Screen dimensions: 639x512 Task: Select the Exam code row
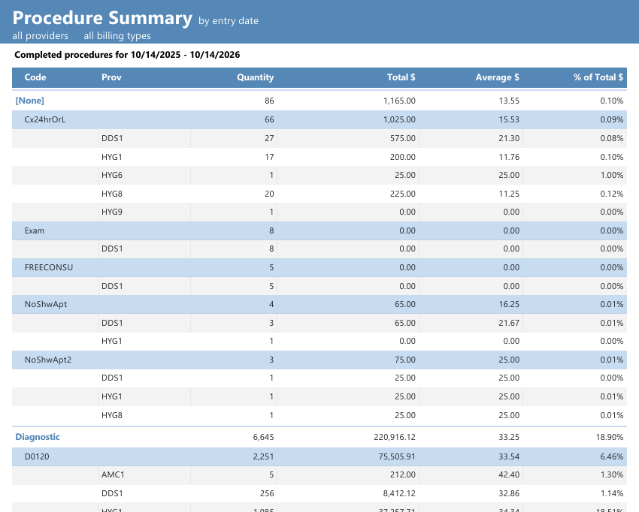[x=319, y=230]
